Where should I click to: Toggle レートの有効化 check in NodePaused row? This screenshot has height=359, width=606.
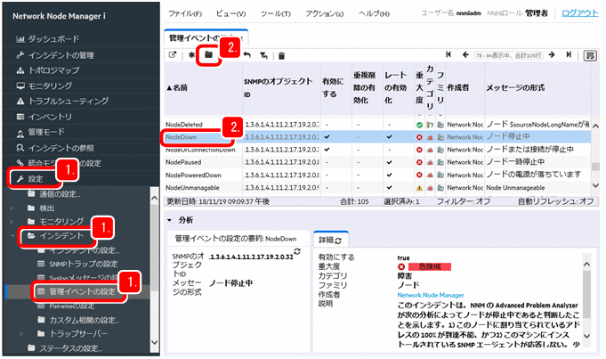390,162
